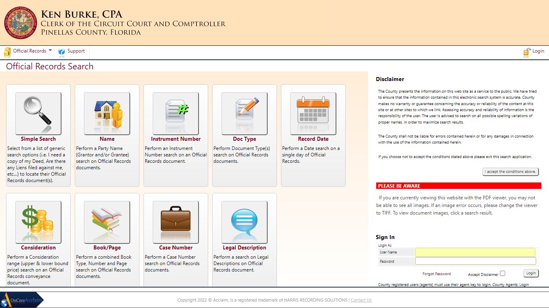Open the Book/Page books icon
The image size is (549, 308).
[x=107, y=222]
